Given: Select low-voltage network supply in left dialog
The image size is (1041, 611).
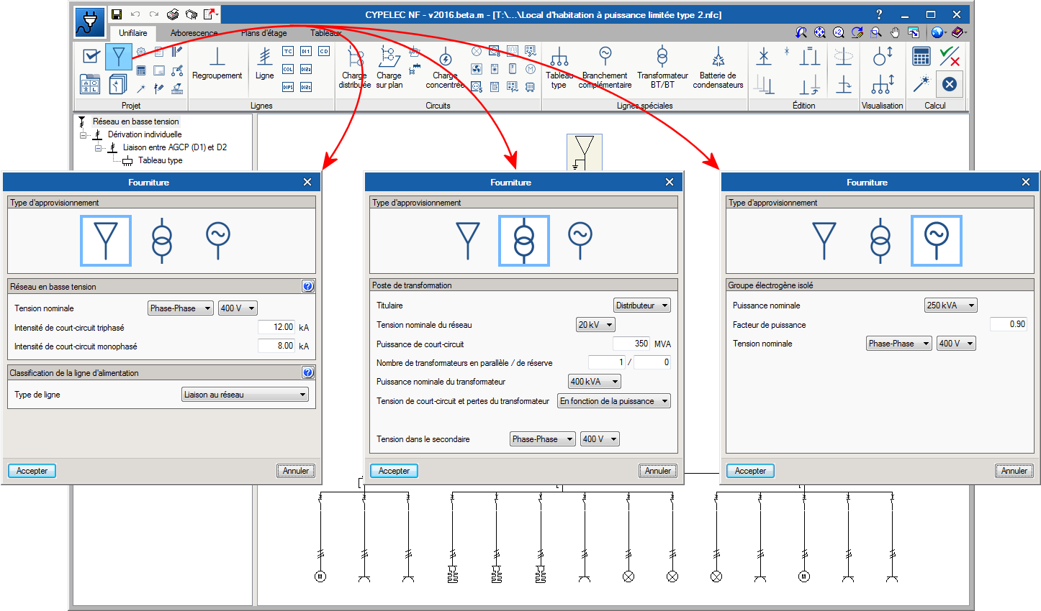Looking at the screenshot, I should (x=106, y=241).
